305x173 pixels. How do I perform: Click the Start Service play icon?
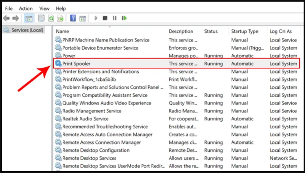(96, 18)
